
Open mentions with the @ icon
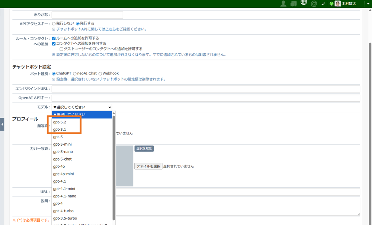314,4
